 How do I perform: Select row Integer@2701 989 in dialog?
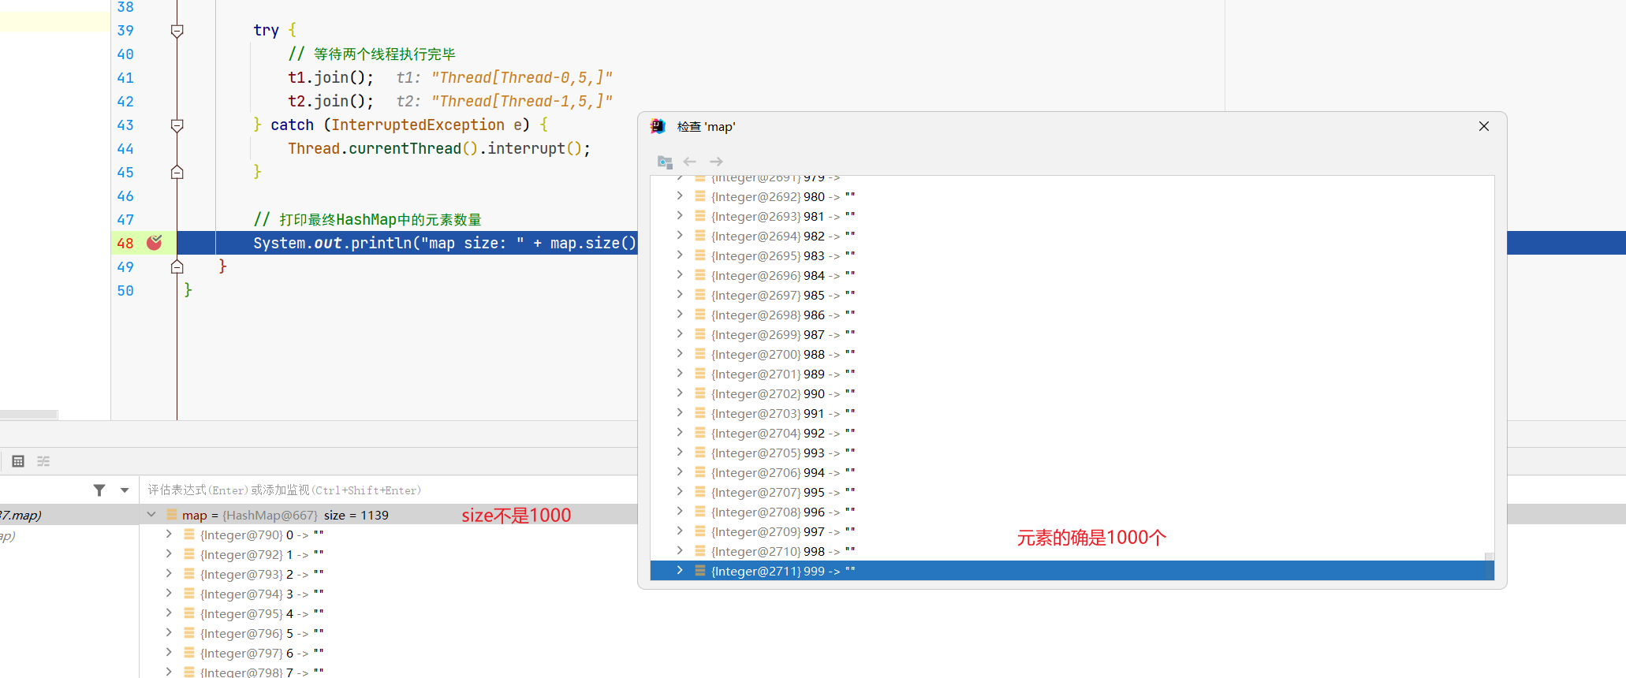point(1068,374)
